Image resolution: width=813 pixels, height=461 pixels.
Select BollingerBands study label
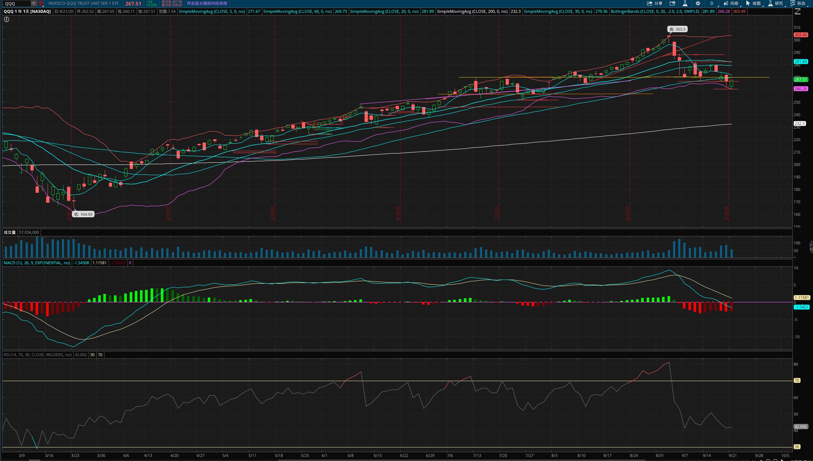pos(655,11)
